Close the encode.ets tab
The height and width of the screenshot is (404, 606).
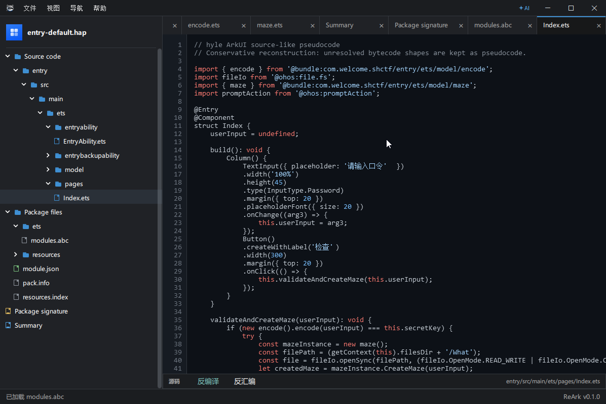[244, 26]
